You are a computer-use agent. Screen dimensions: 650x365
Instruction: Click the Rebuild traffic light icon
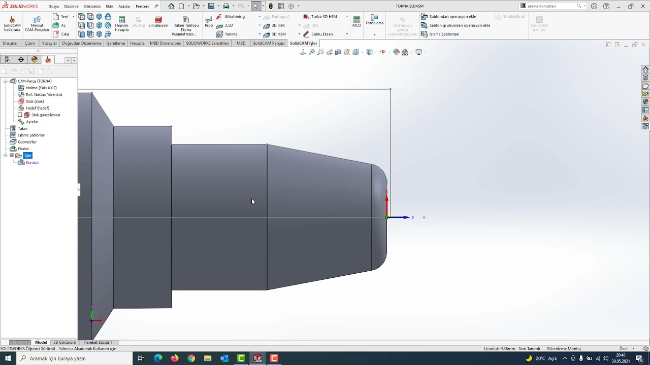pos(271,6)
